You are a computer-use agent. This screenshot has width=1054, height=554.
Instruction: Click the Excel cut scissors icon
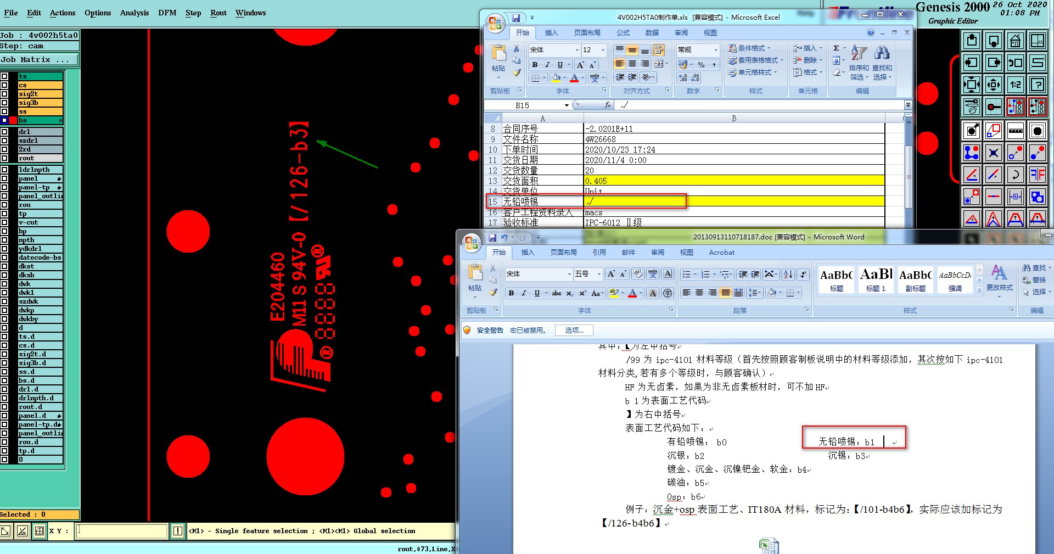pos(517,48)
